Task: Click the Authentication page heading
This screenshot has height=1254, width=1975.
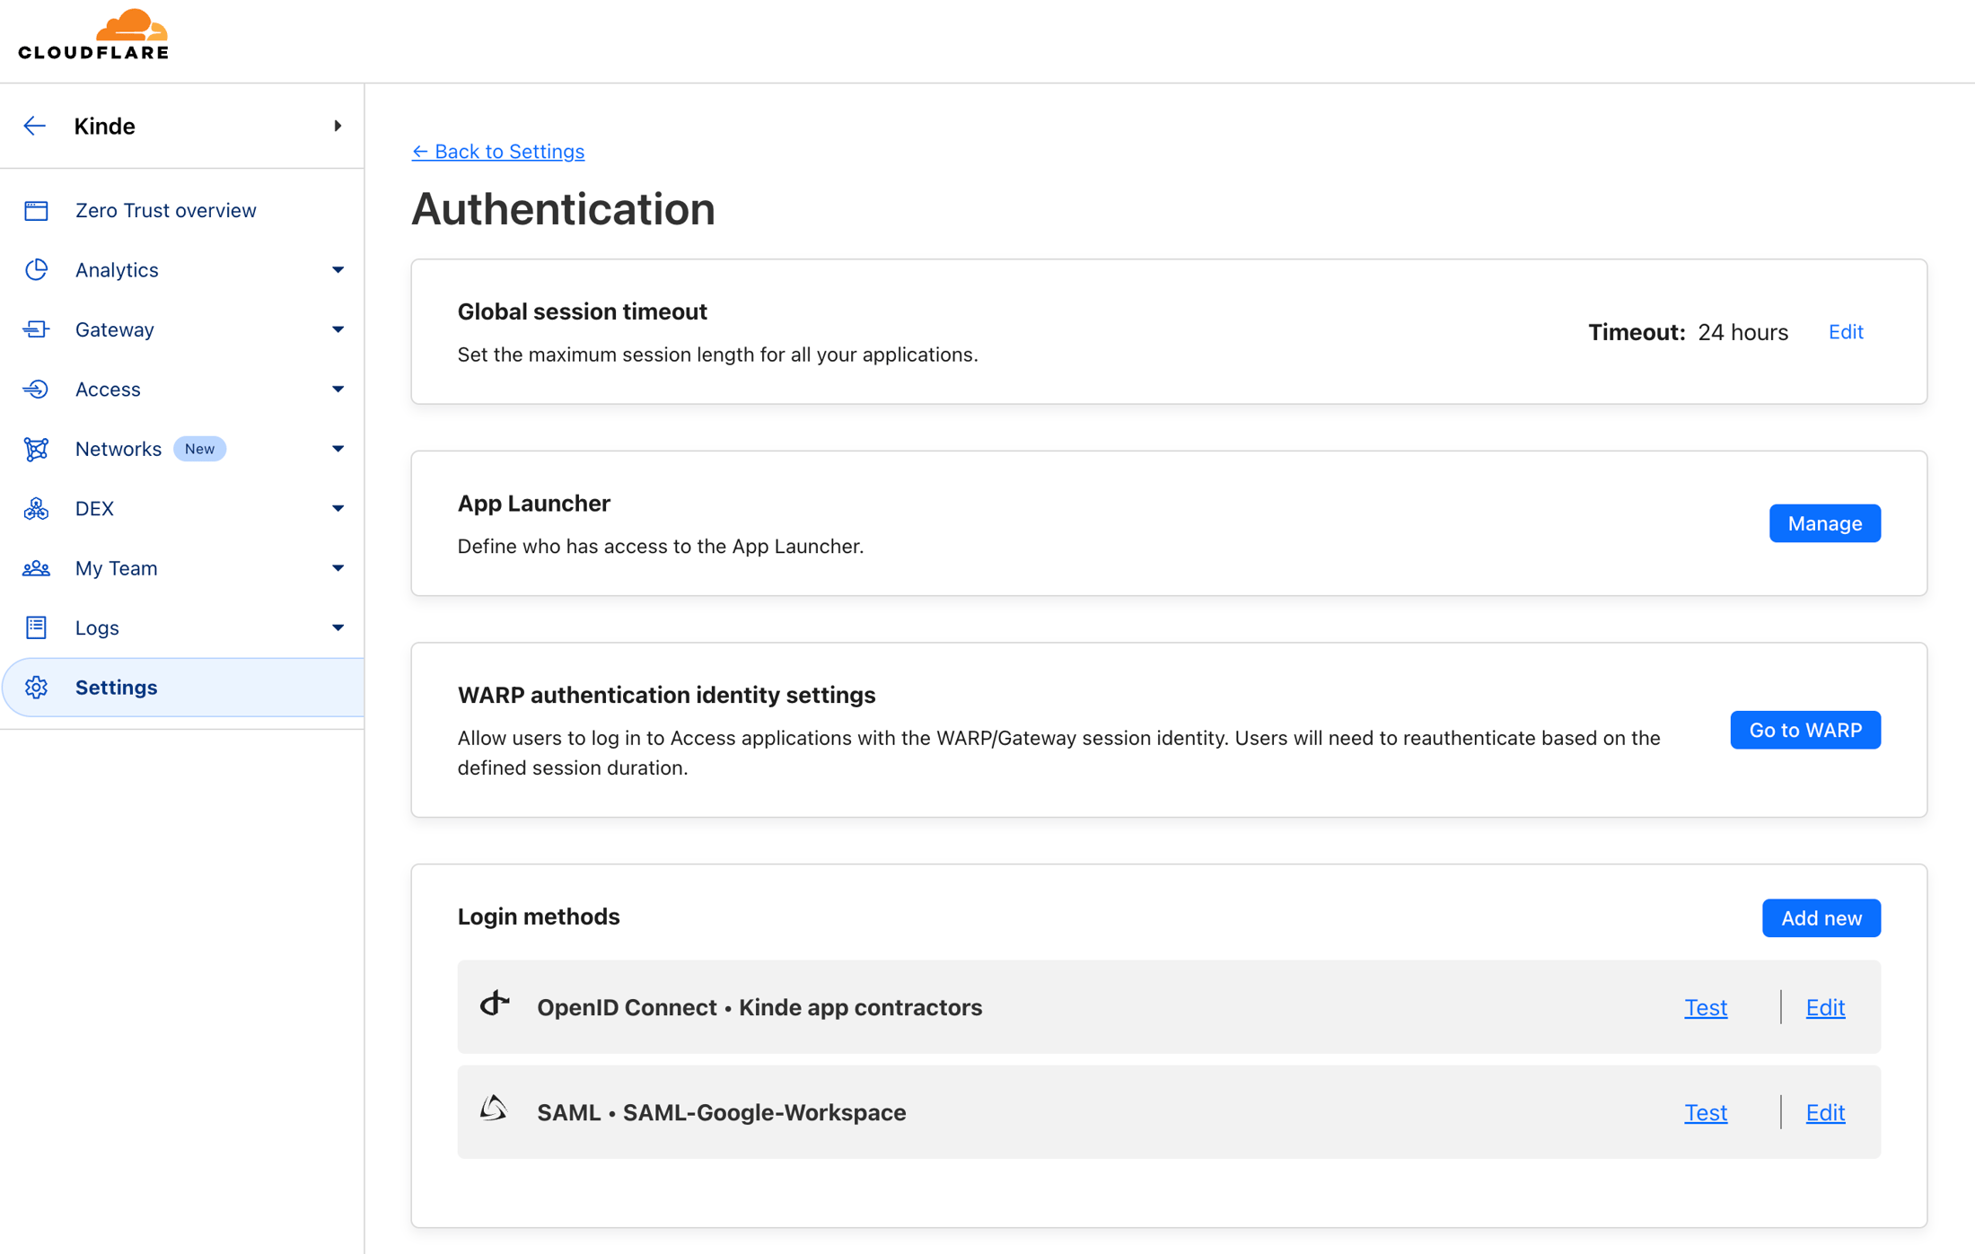Action: click(x=563, y=209)
